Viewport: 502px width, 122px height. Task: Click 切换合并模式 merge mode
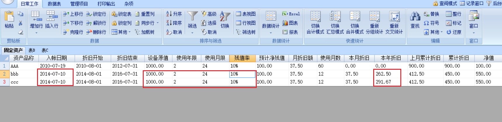(355, 23)
